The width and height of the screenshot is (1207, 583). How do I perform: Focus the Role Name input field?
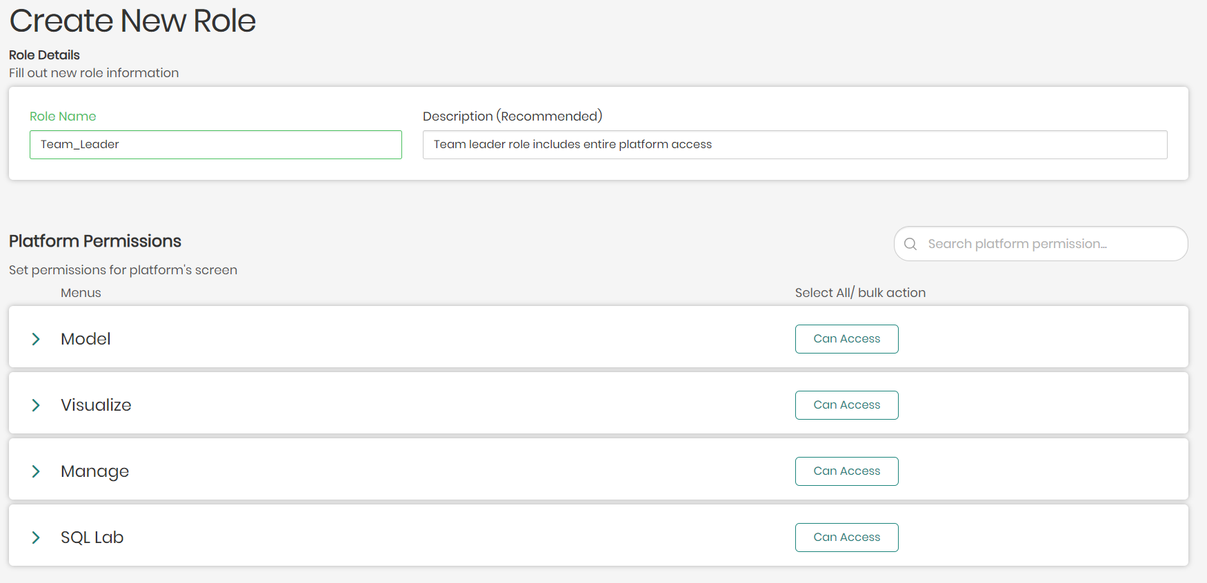pos(216,145)
